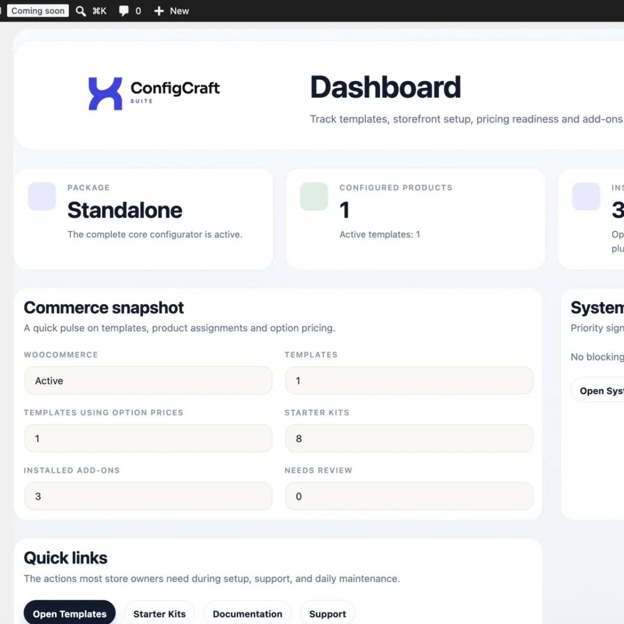Open the Support quick link
This screenshot has height=624, width=624.
point(327,613)
